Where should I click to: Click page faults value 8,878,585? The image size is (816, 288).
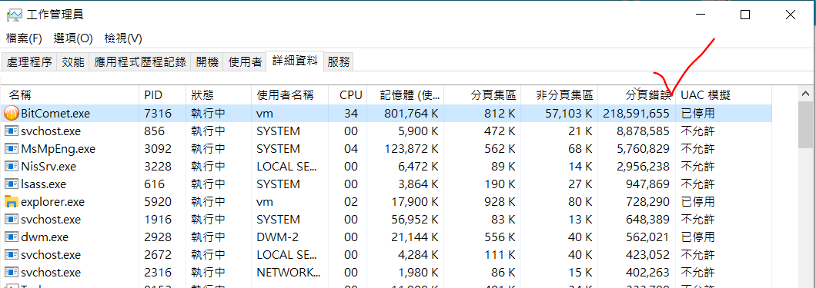click(644, 131)
